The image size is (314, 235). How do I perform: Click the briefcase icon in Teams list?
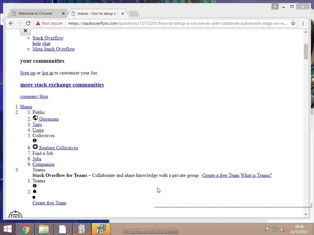point(35,192)
